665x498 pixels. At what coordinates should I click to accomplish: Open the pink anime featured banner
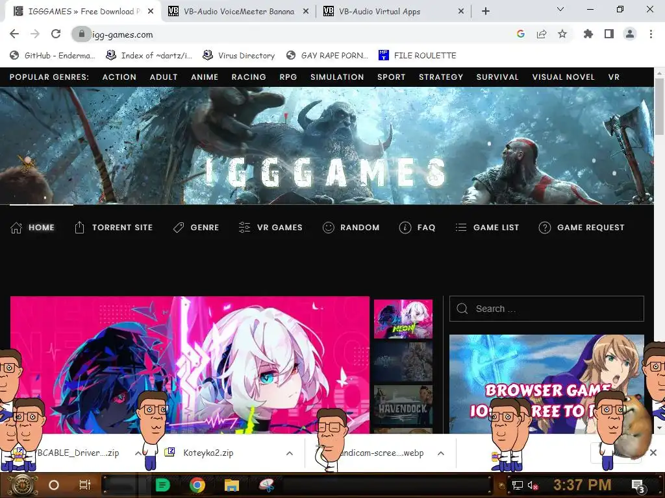pyautogui.click(x=190, y=364)
